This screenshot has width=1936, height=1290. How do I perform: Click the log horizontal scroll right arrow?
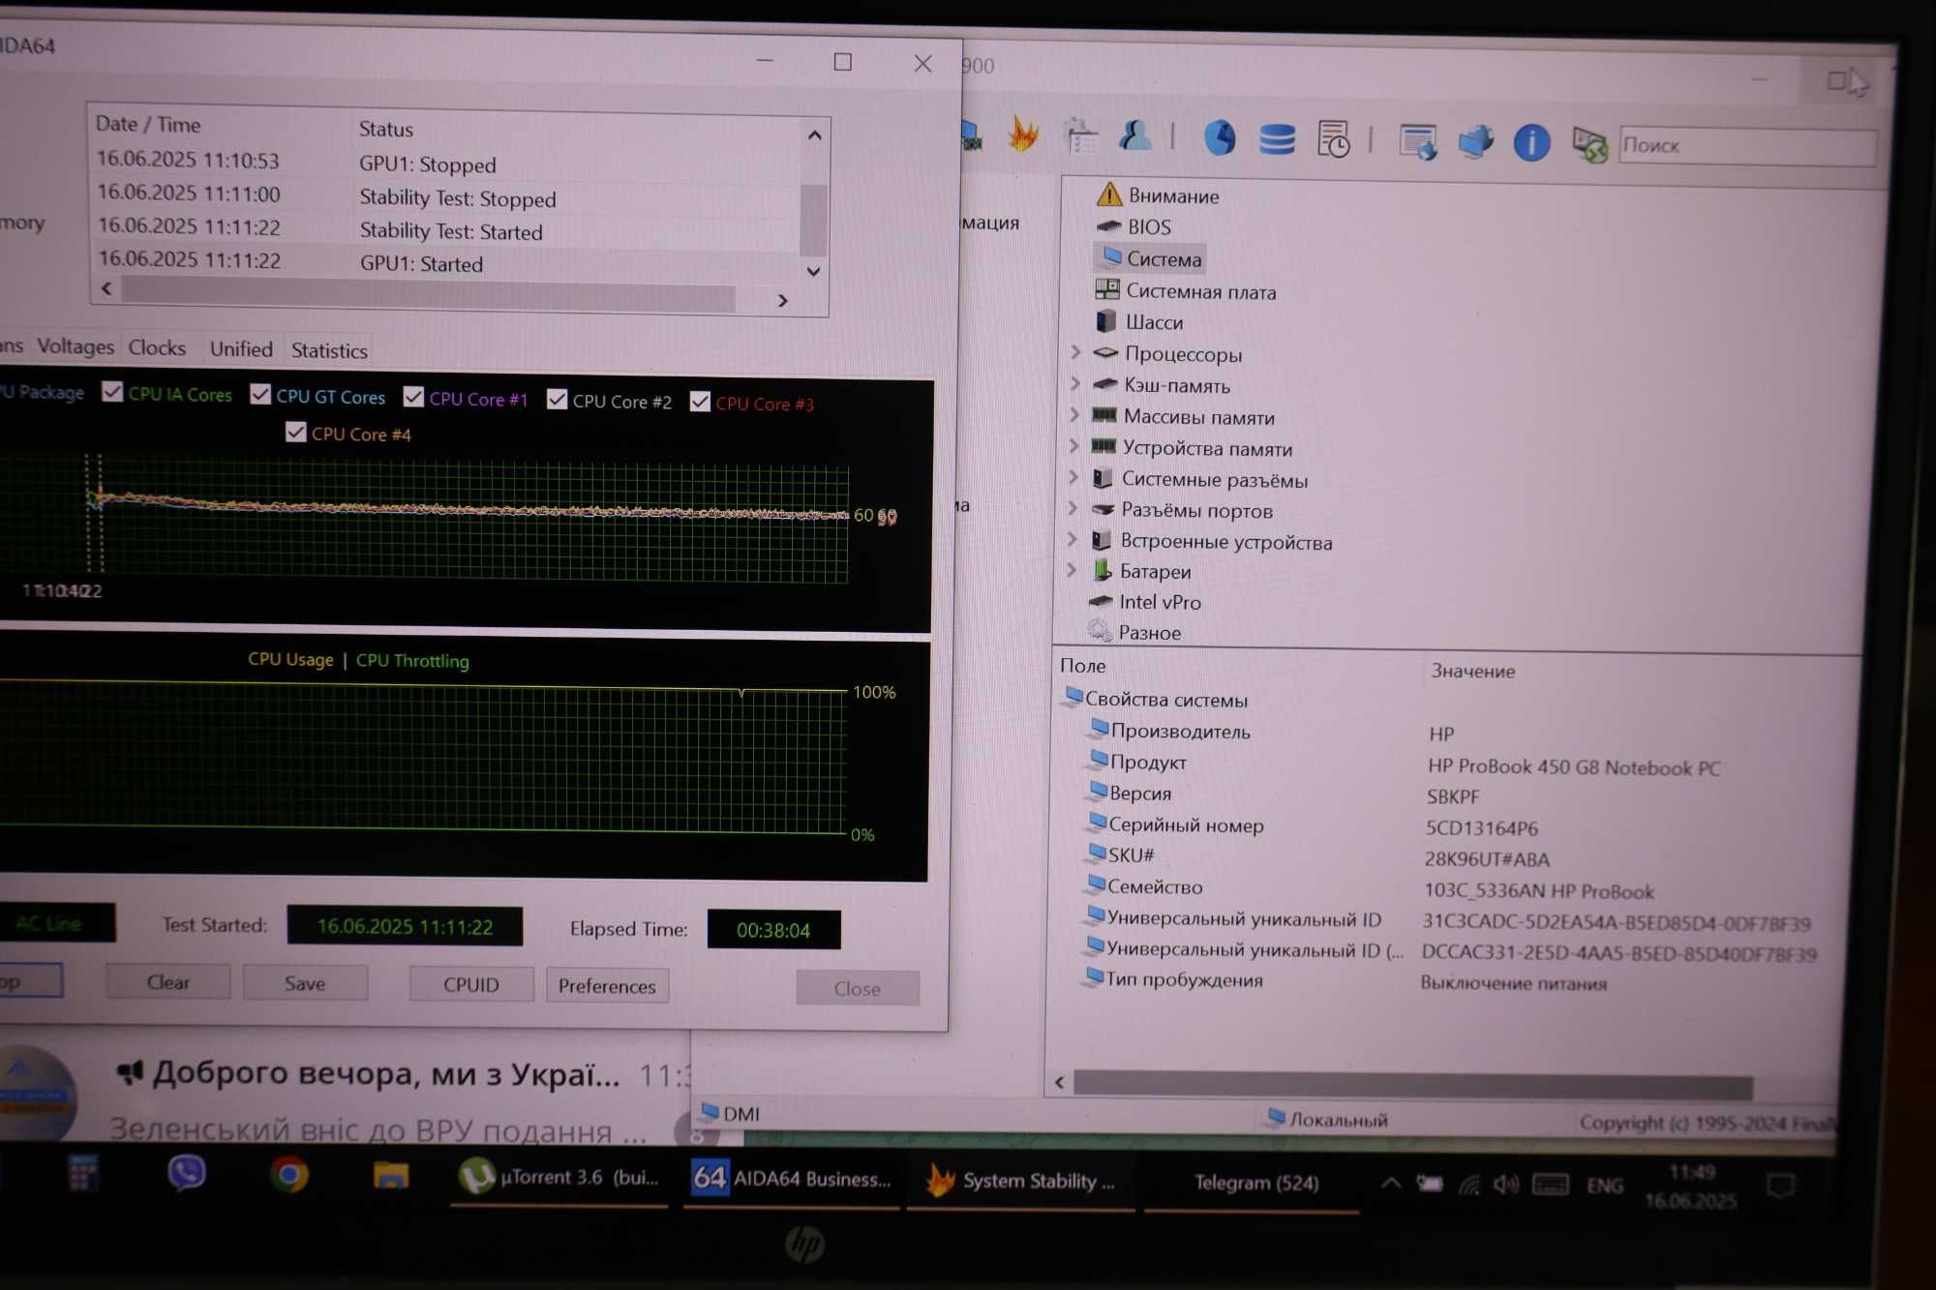coord(783,301)
